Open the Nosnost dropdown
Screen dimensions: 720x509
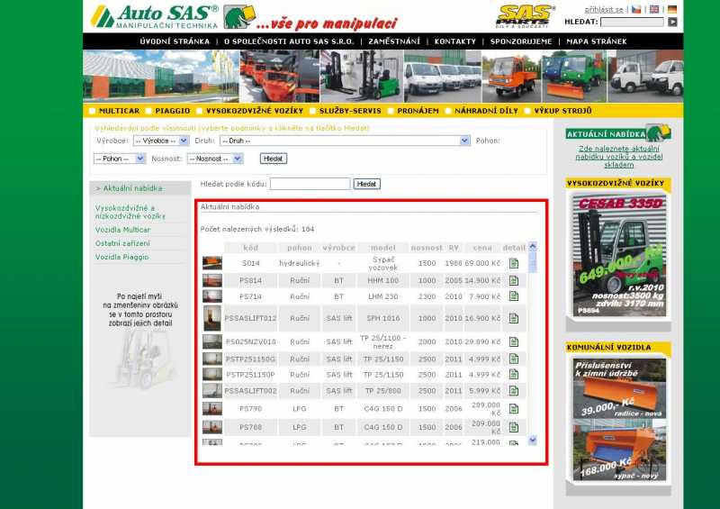[x=215, y=159]
